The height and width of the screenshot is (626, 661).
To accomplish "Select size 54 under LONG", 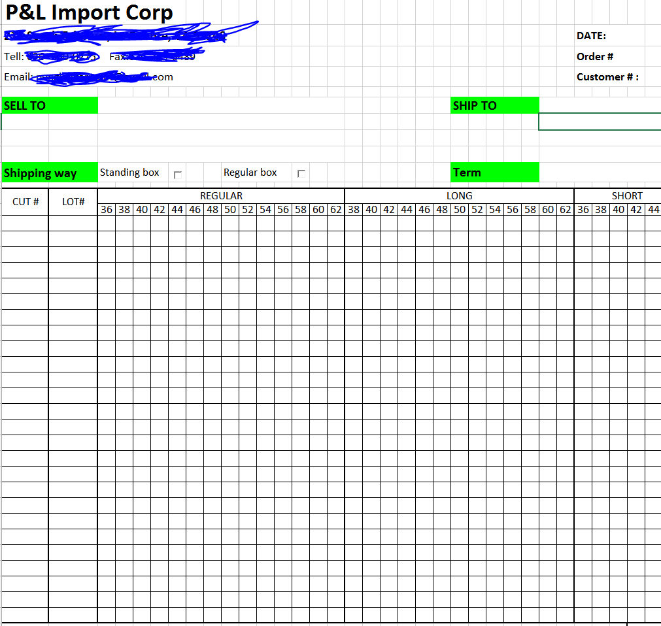I will [x=495, y=209].
